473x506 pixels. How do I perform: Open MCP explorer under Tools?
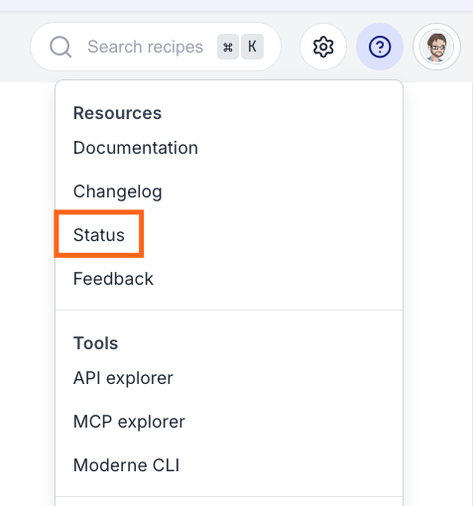coord(129,422)
